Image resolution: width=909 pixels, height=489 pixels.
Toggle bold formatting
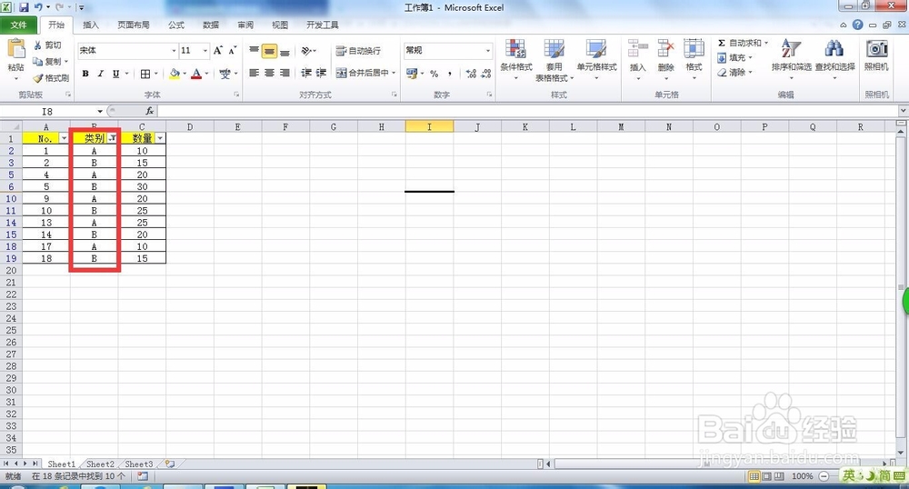pyautogui.click(x=85, y=74)
